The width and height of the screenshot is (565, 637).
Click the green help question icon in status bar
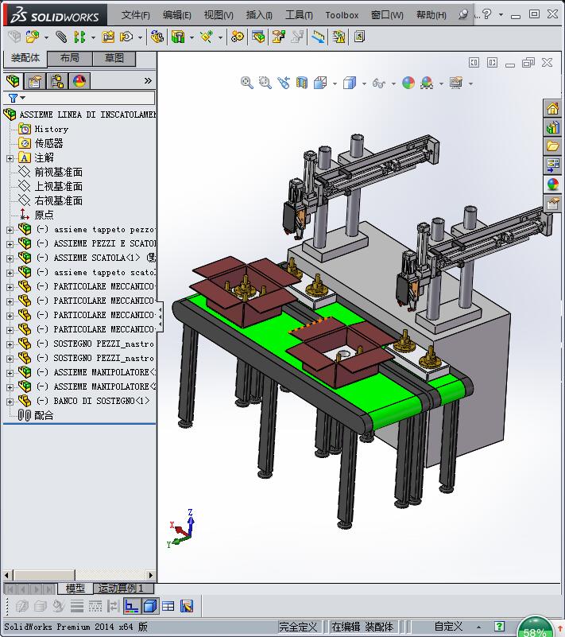[499, 627]
